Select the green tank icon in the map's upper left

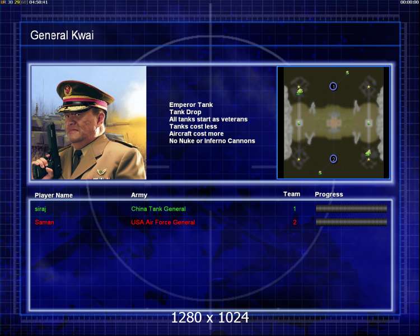click(x=300, y=92)
